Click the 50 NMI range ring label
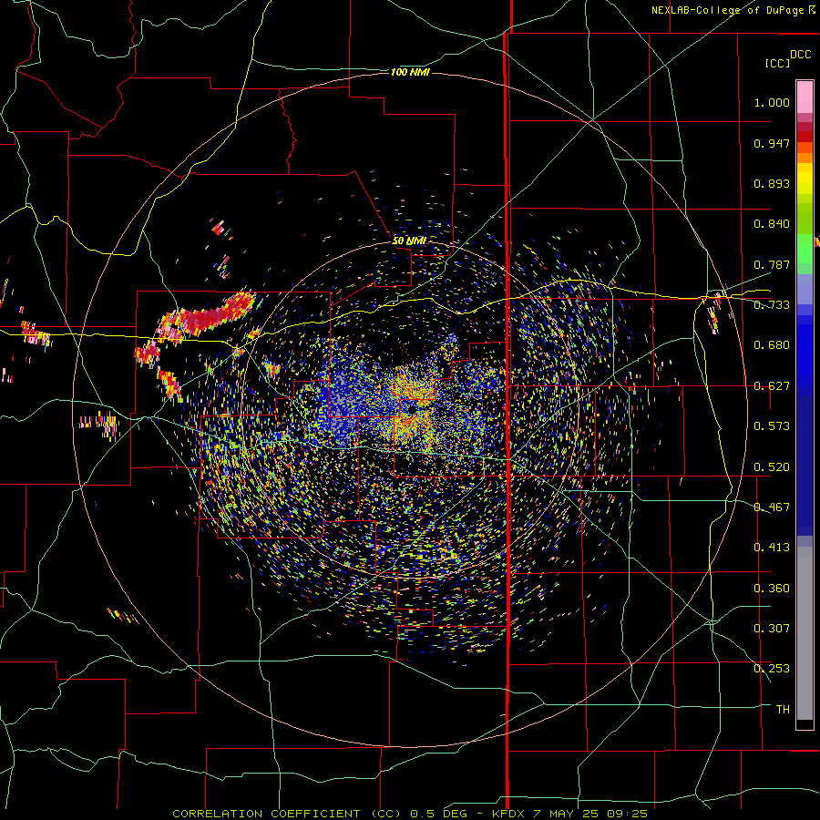The image size is (820, 820). pos(409,241)
